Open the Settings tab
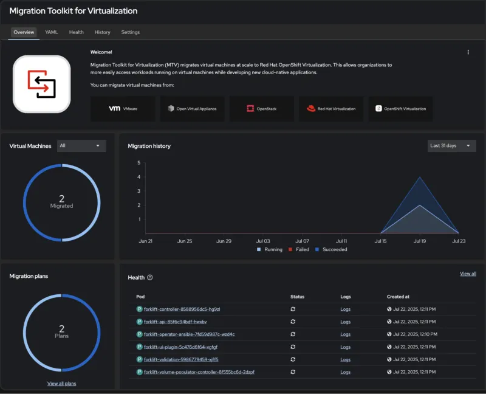Viewport: 486px width, 394px height. pyautogui.click(x=129, y=32)
